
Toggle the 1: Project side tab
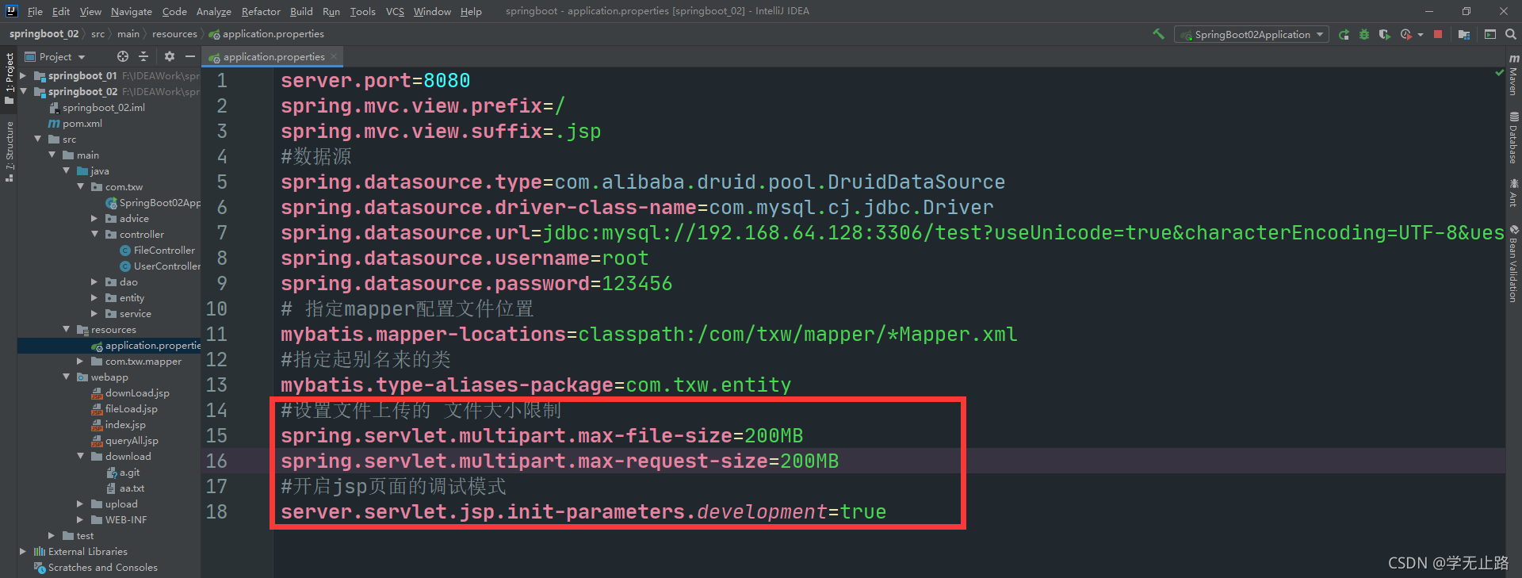point(10,78)
